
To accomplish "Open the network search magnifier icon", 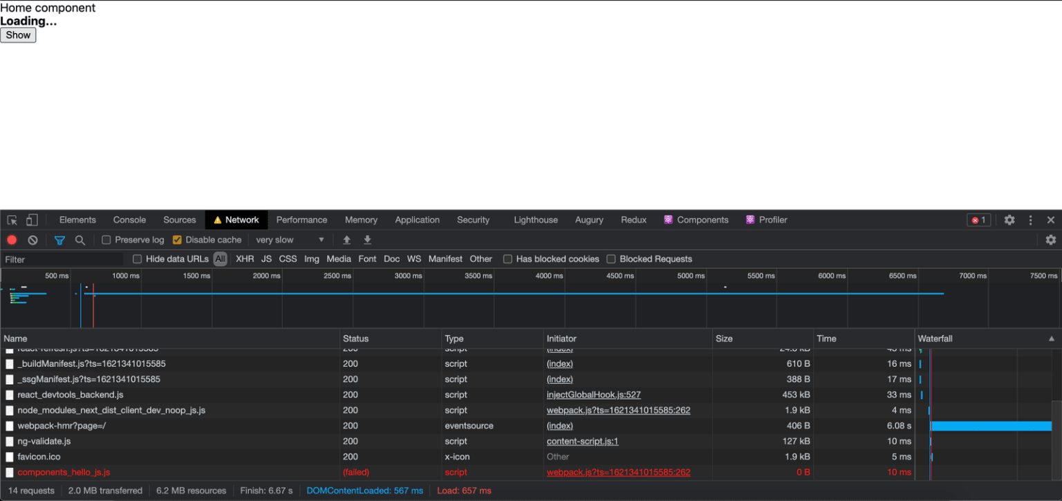I will tap(80, 240).
